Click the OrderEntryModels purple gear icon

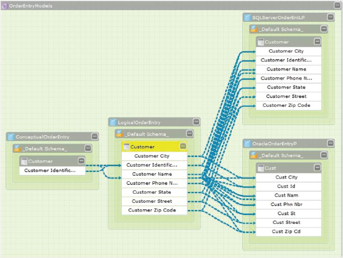click(5, 6)
